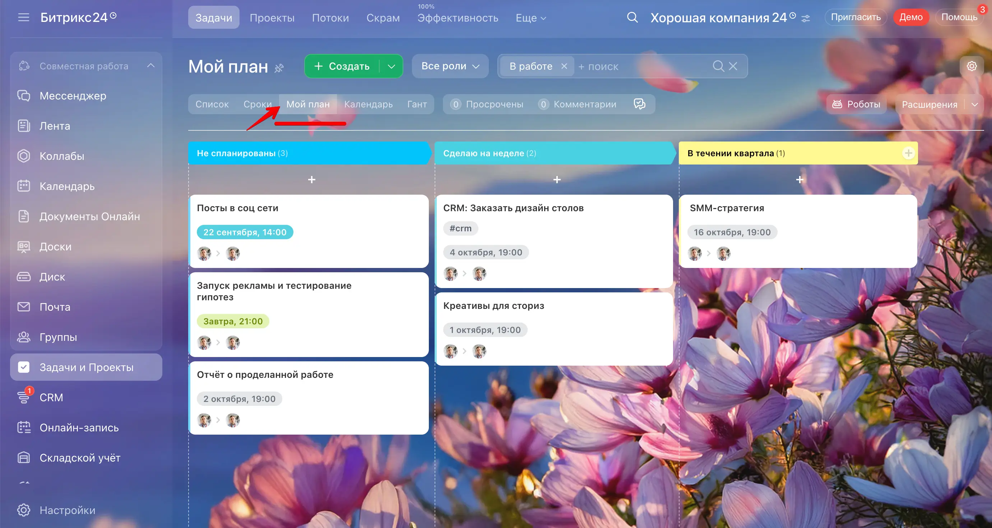Open the Проекты top menu
Viewport: 992px width, 528px height.
click(272, 18)
